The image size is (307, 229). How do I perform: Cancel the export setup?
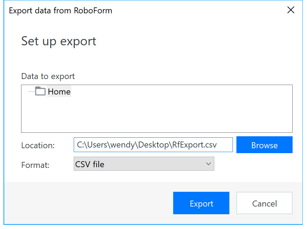tap(264, 203)
